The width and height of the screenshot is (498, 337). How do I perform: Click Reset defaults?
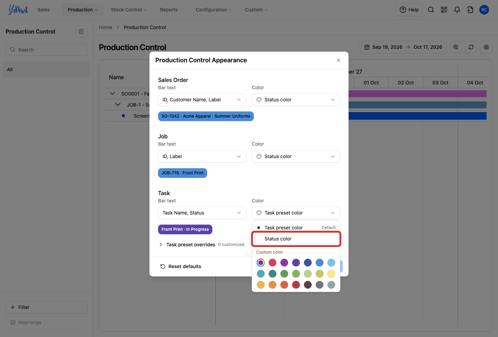(181, 266)
